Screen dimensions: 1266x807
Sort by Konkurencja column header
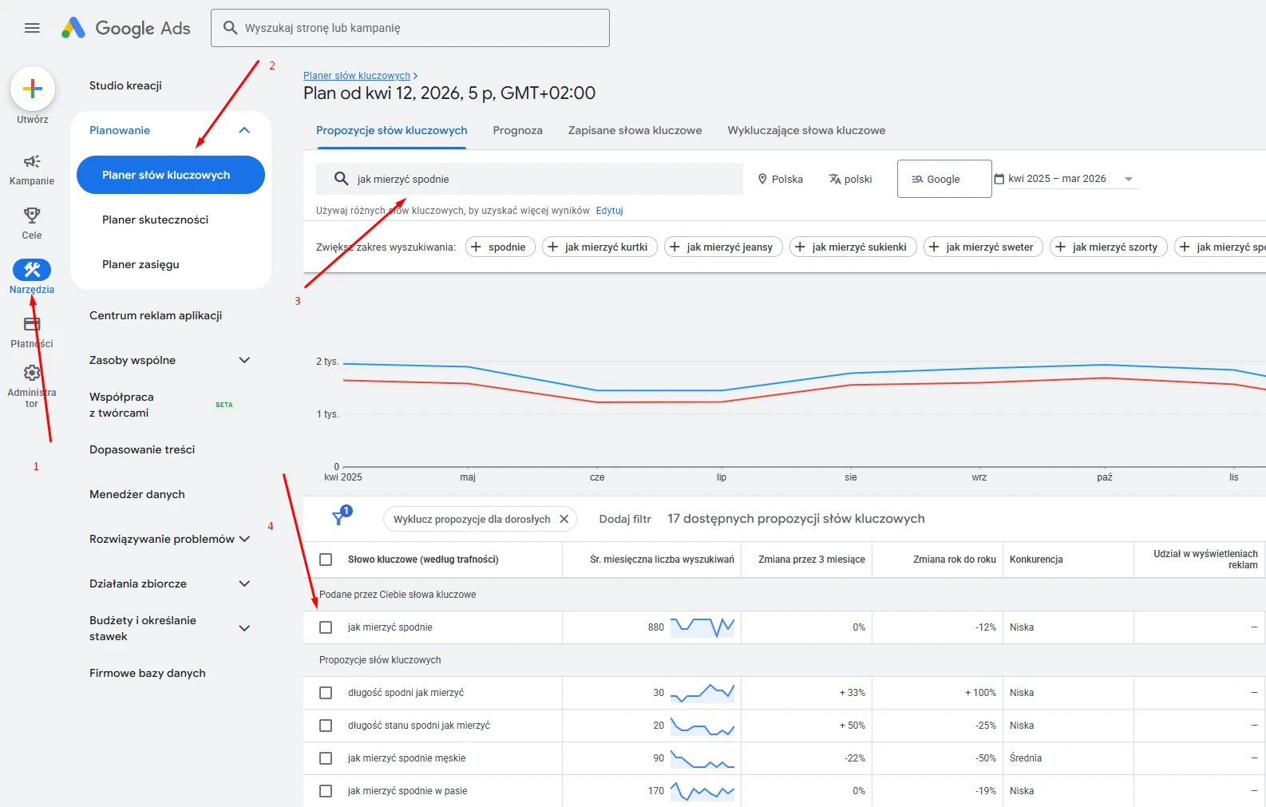1036,560
